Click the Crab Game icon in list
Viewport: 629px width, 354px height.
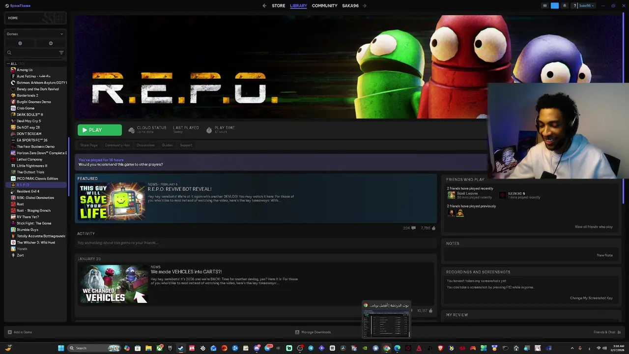(x=13, y=108)
